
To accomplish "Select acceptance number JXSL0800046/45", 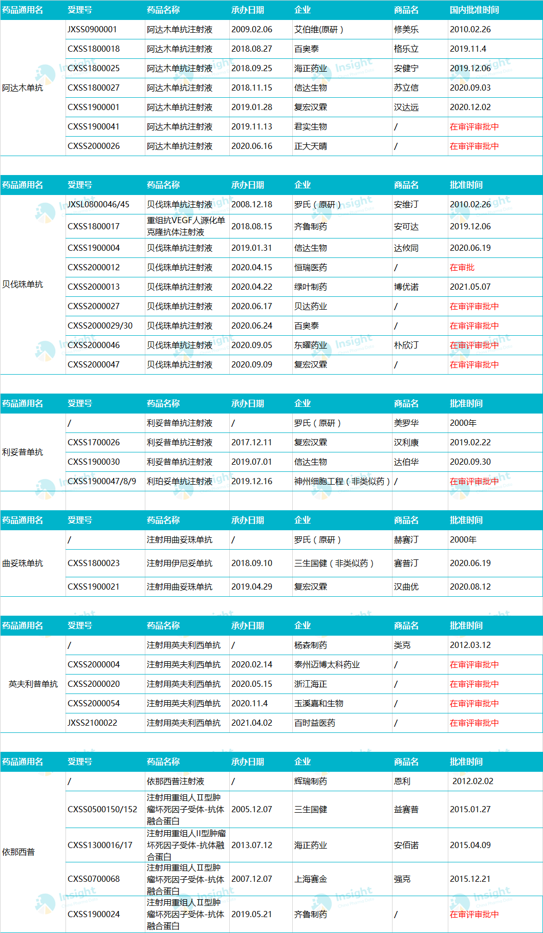I will [99, 205].
